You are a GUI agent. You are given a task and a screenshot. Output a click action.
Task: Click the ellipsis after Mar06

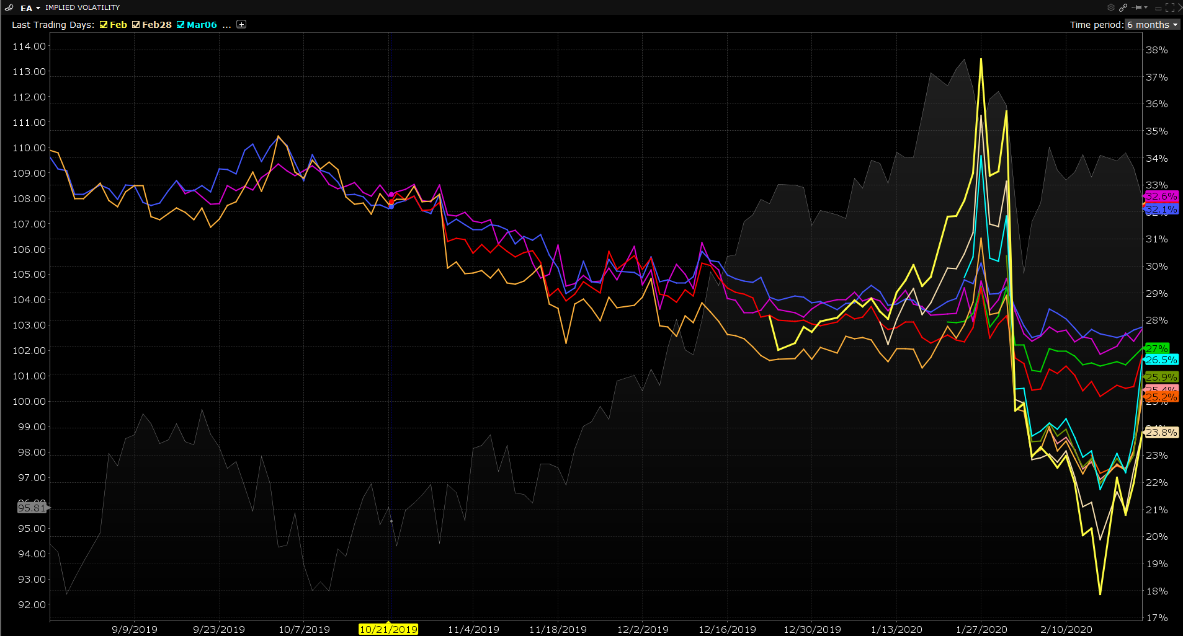226,25
